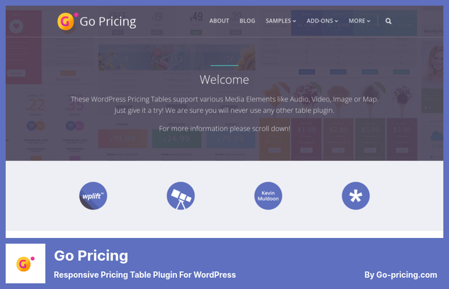The image size is (449, 289).
Task: Open the ABOUT menu item
Action: 219,21
